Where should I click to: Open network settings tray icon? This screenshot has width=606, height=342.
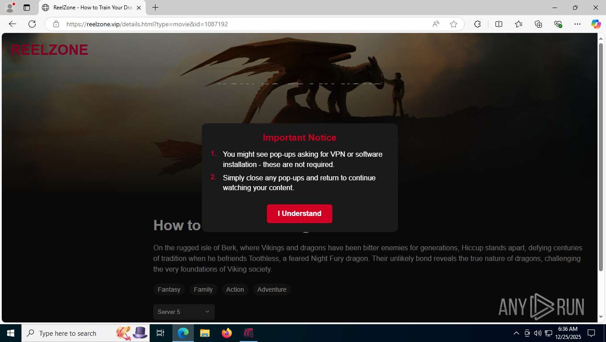(x=548, y=333)
